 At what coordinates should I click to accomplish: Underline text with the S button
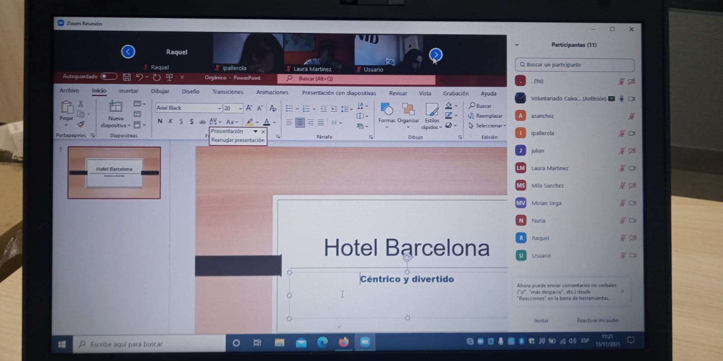pos(181,121)
